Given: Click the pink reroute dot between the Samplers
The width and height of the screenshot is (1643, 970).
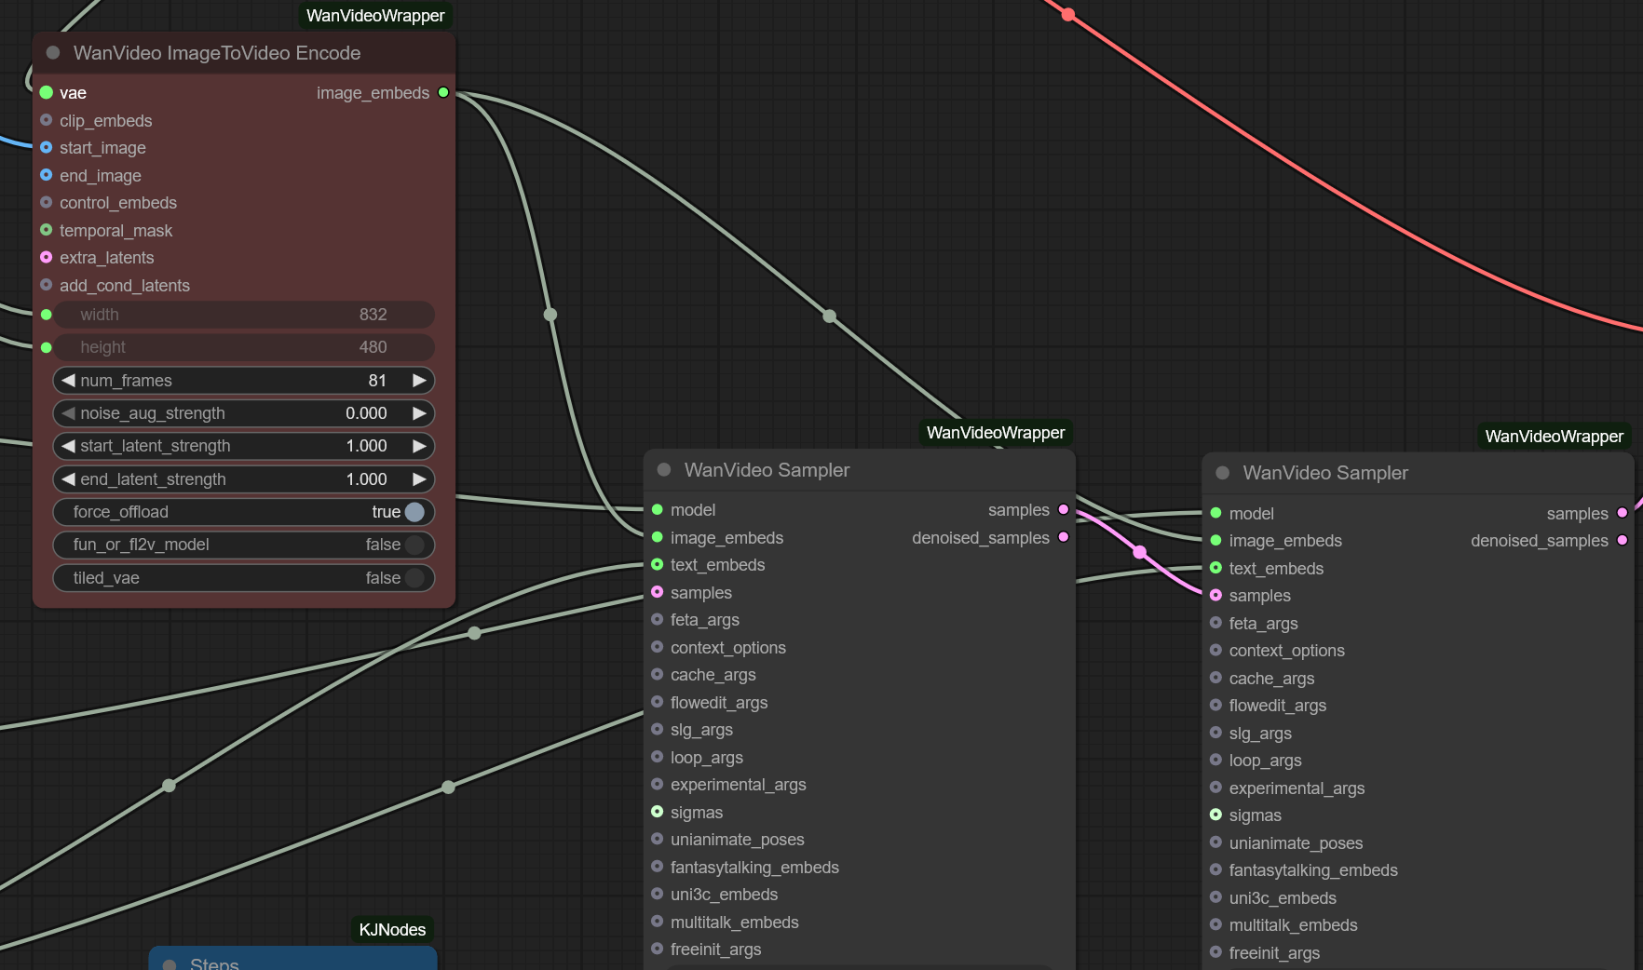Looking at the screenshot, I should (1140, 552).
